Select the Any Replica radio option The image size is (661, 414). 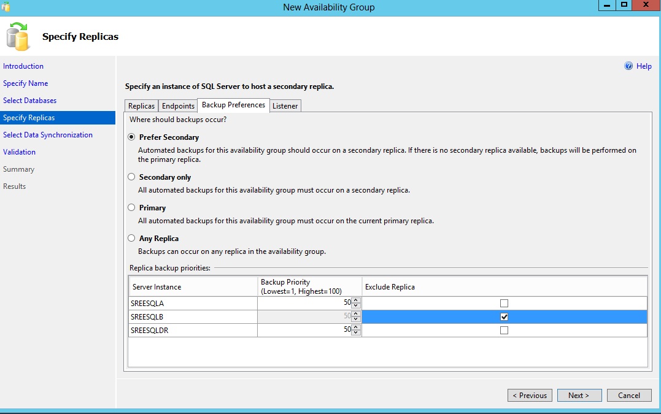coord(131,239)
